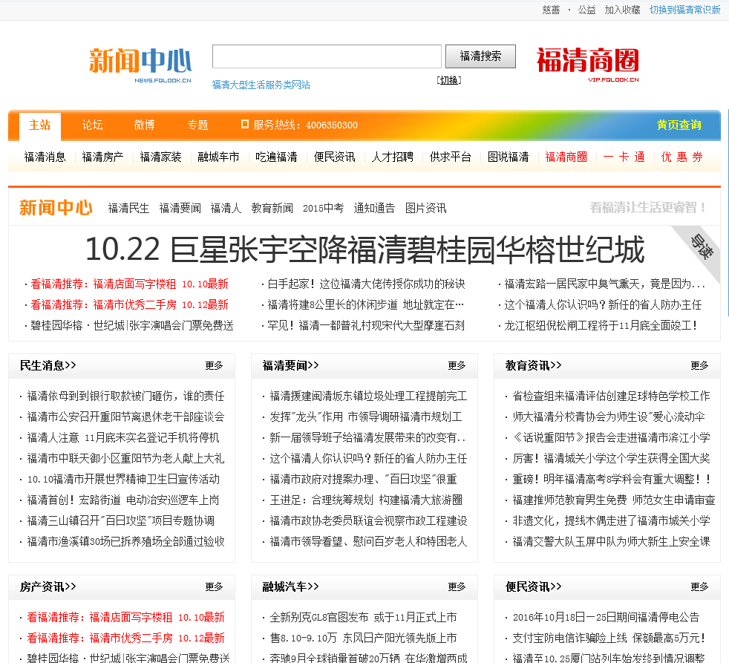Open 房产资讯>> section heading

(x=48, y=587)
